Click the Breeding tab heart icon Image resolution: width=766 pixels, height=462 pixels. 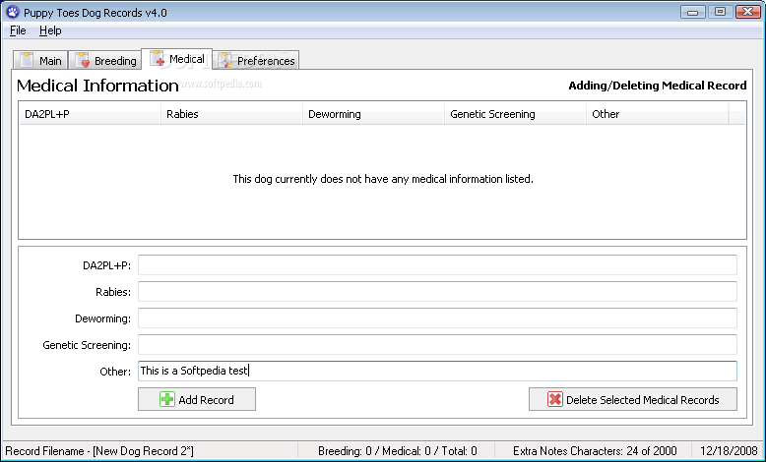83,60
